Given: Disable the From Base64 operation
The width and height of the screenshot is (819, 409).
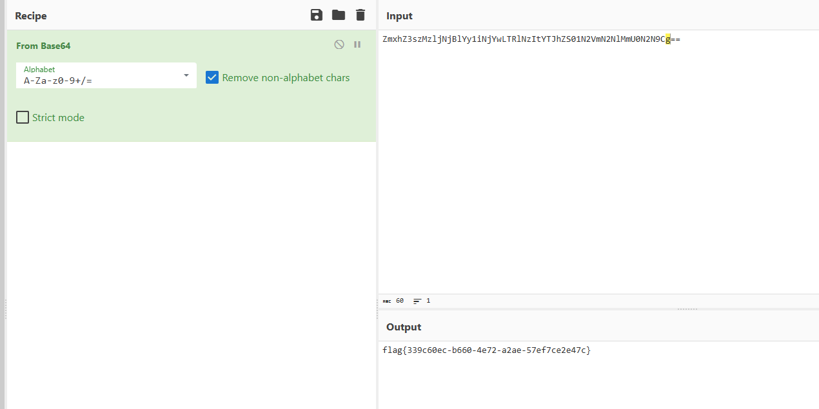Looking at the screenshot, I should coord(339,44).
